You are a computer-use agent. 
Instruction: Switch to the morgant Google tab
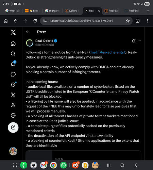pyautogui.click(x=52, y=11)
